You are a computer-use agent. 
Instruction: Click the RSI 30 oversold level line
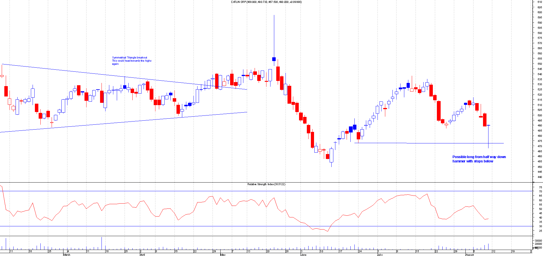click(x=260, y=226)
